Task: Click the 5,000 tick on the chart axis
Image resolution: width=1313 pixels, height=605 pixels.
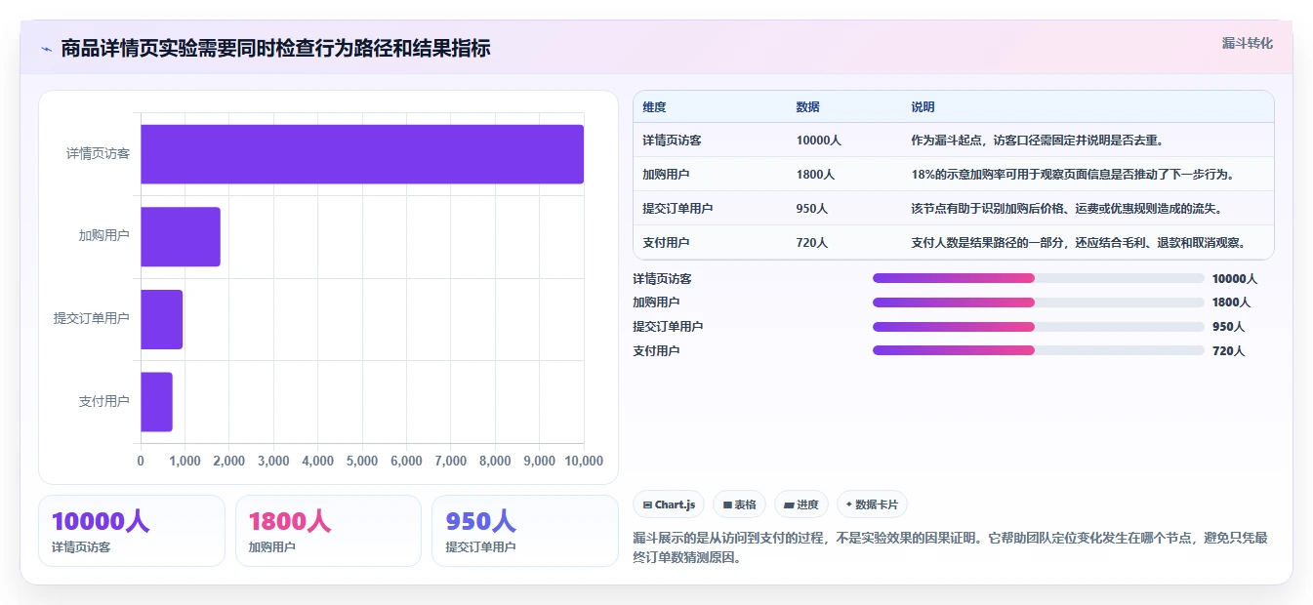Action: 362,461
